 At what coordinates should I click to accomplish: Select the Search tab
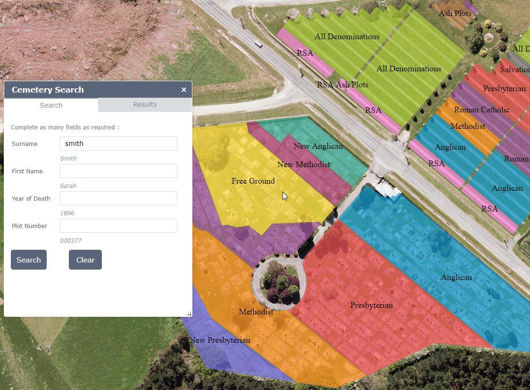tap(51, 104)
